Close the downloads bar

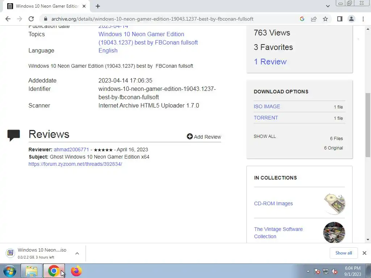point(364,253)
